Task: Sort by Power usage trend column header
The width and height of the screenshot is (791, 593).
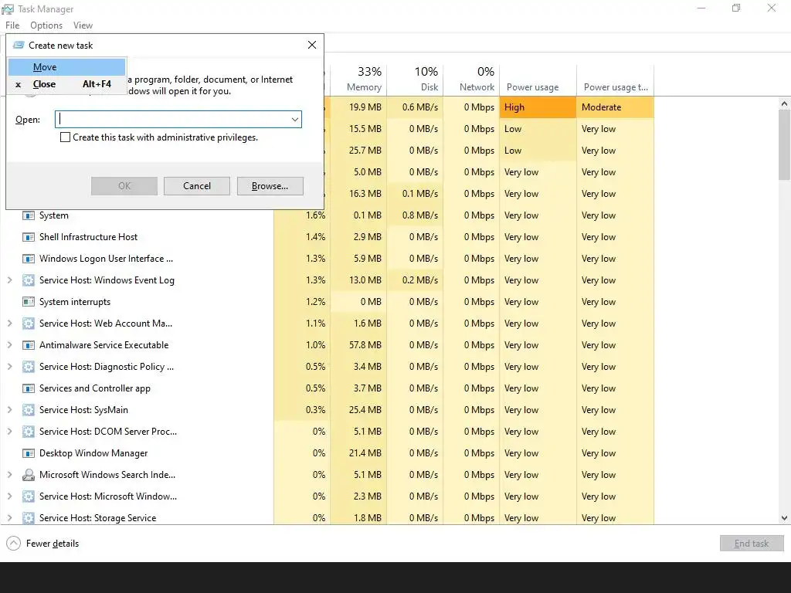Action: [x=615, y=80]
